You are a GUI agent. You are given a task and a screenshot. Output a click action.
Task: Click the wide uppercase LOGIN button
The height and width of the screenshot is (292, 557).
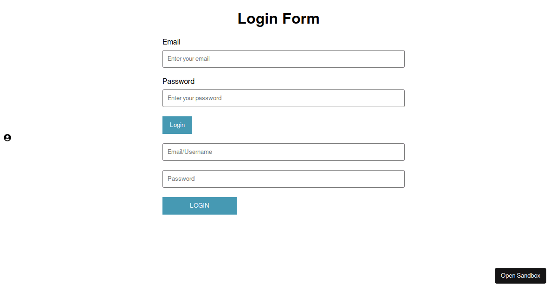(x=200, y=206)
